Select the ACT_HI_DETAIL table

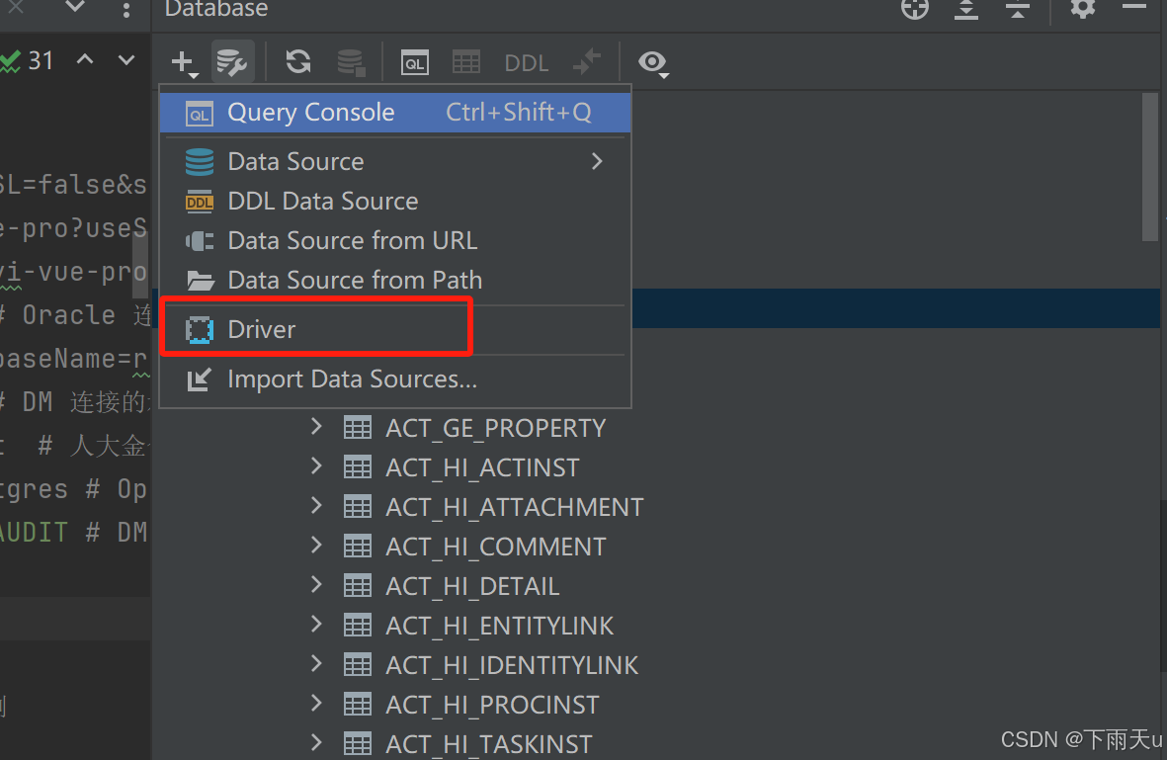pyautogui.click(x=472, y=586)
